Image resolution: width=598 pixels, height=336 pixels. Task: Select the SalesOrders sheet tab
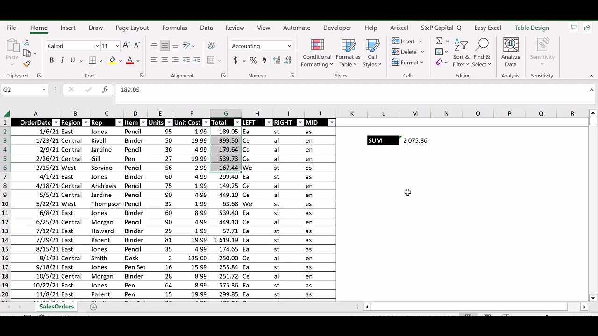click(x=57, y=307)
